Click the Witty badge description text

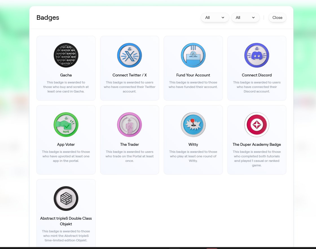click(x=193, y=156)
